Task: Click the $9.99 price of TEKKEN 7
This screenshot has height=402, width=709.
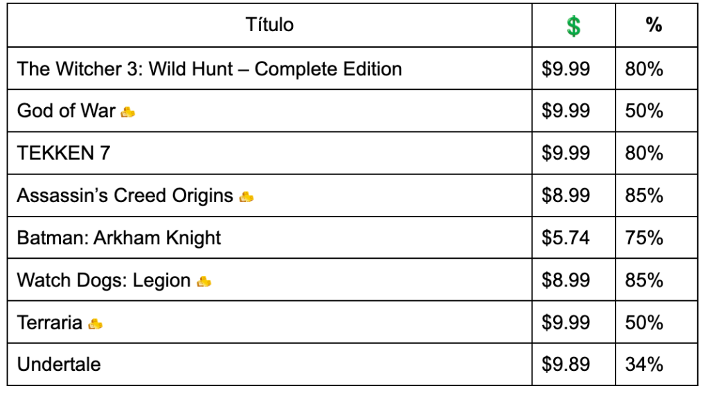Action: point(566,153)
